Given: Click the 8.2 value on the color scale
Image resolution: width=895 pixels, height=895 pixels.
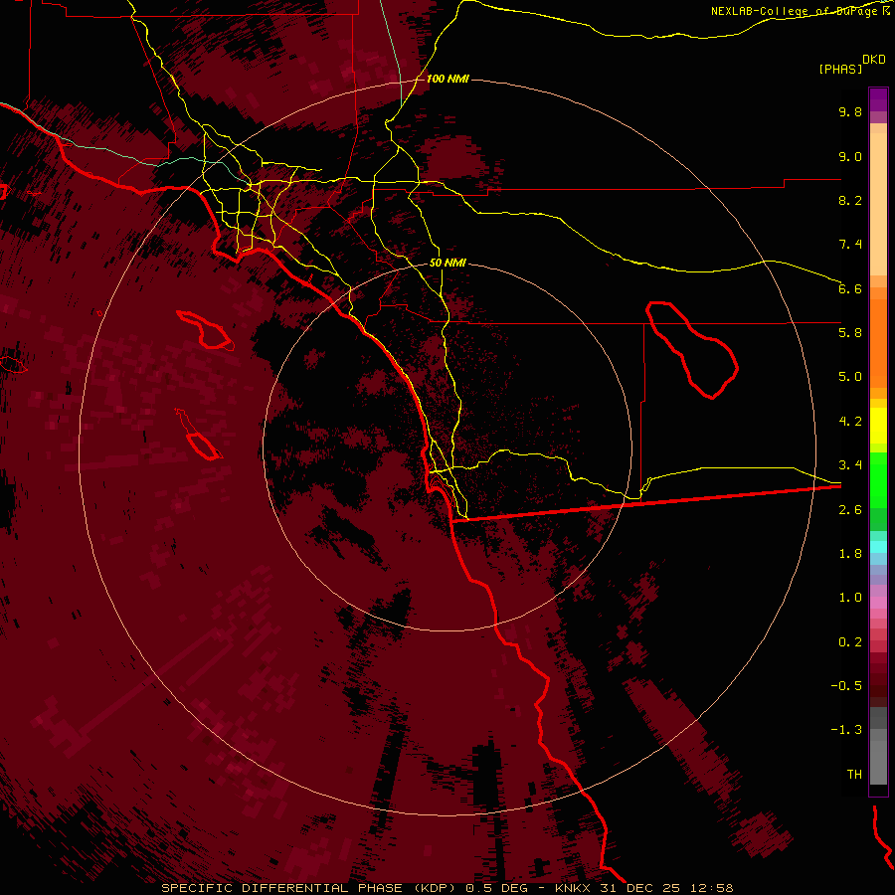Looking at the screenshot, I should click(x=850, y=200).
